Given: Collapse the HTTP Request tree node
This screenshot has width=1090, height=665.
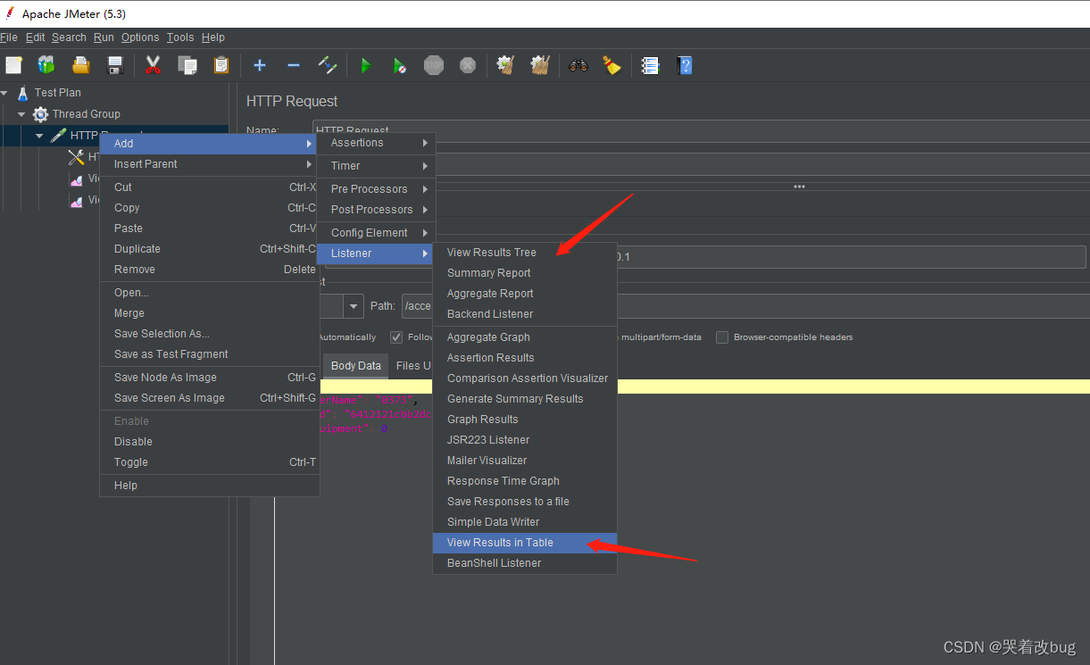Looking at the screenshot, I should (x=39, y=136).
